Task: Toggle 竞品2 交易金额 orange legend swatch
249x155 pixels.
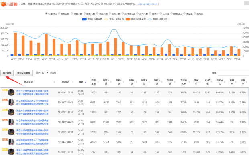Action: click(128, 19)
